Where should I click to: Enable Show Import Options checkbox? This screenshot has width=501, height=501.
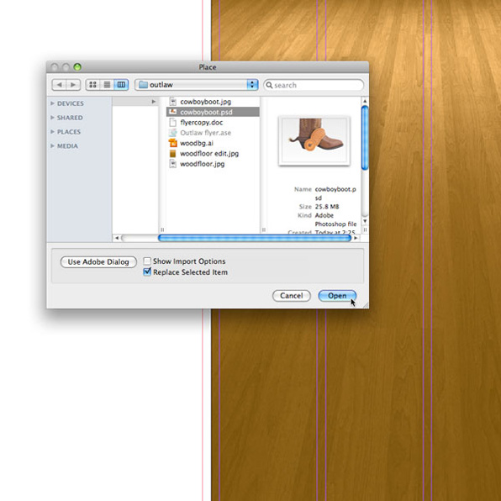pos(147,261)
